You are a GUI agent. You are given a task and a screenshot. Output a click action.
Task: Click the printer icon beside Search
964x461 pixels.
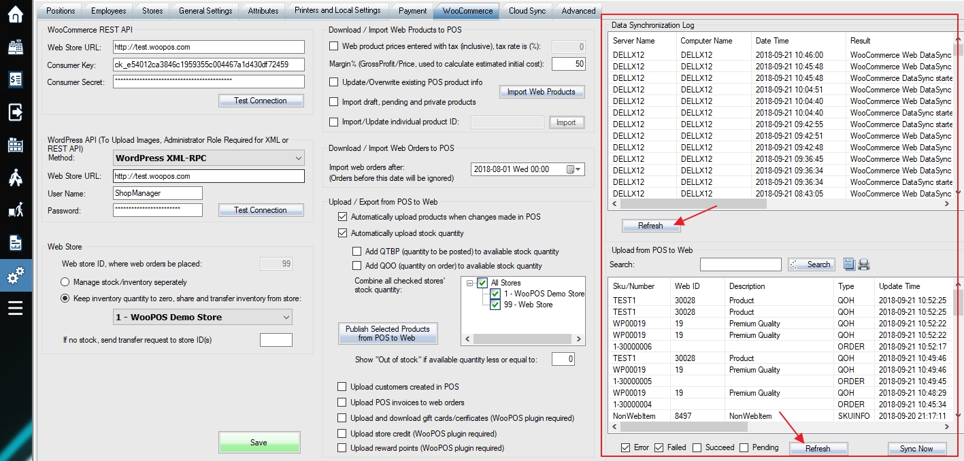pos(864,264)
